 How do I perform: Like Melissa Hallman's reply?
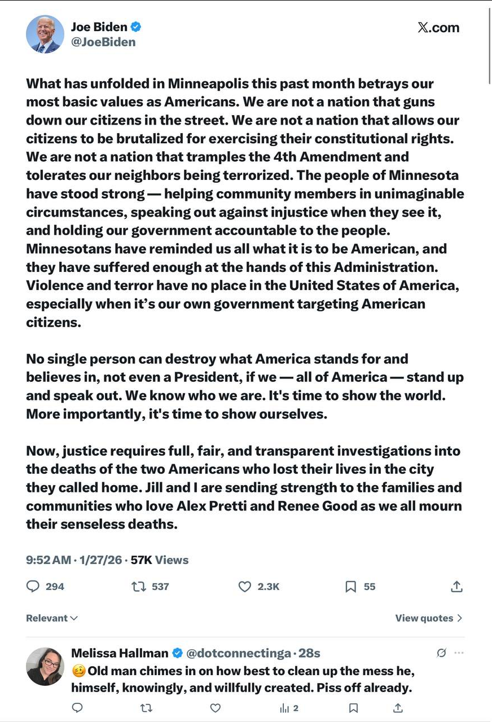point(215,708)
